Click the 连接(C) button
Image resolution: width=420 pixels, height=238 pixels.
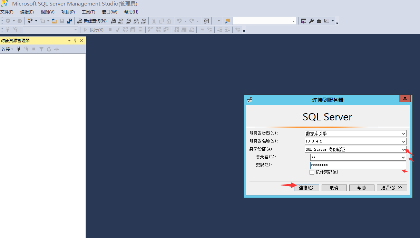(x=306, y=188)
